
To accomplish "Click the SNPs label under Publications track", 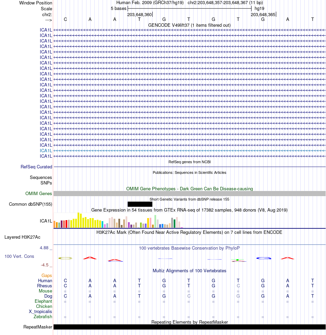I will click(46, 183).
